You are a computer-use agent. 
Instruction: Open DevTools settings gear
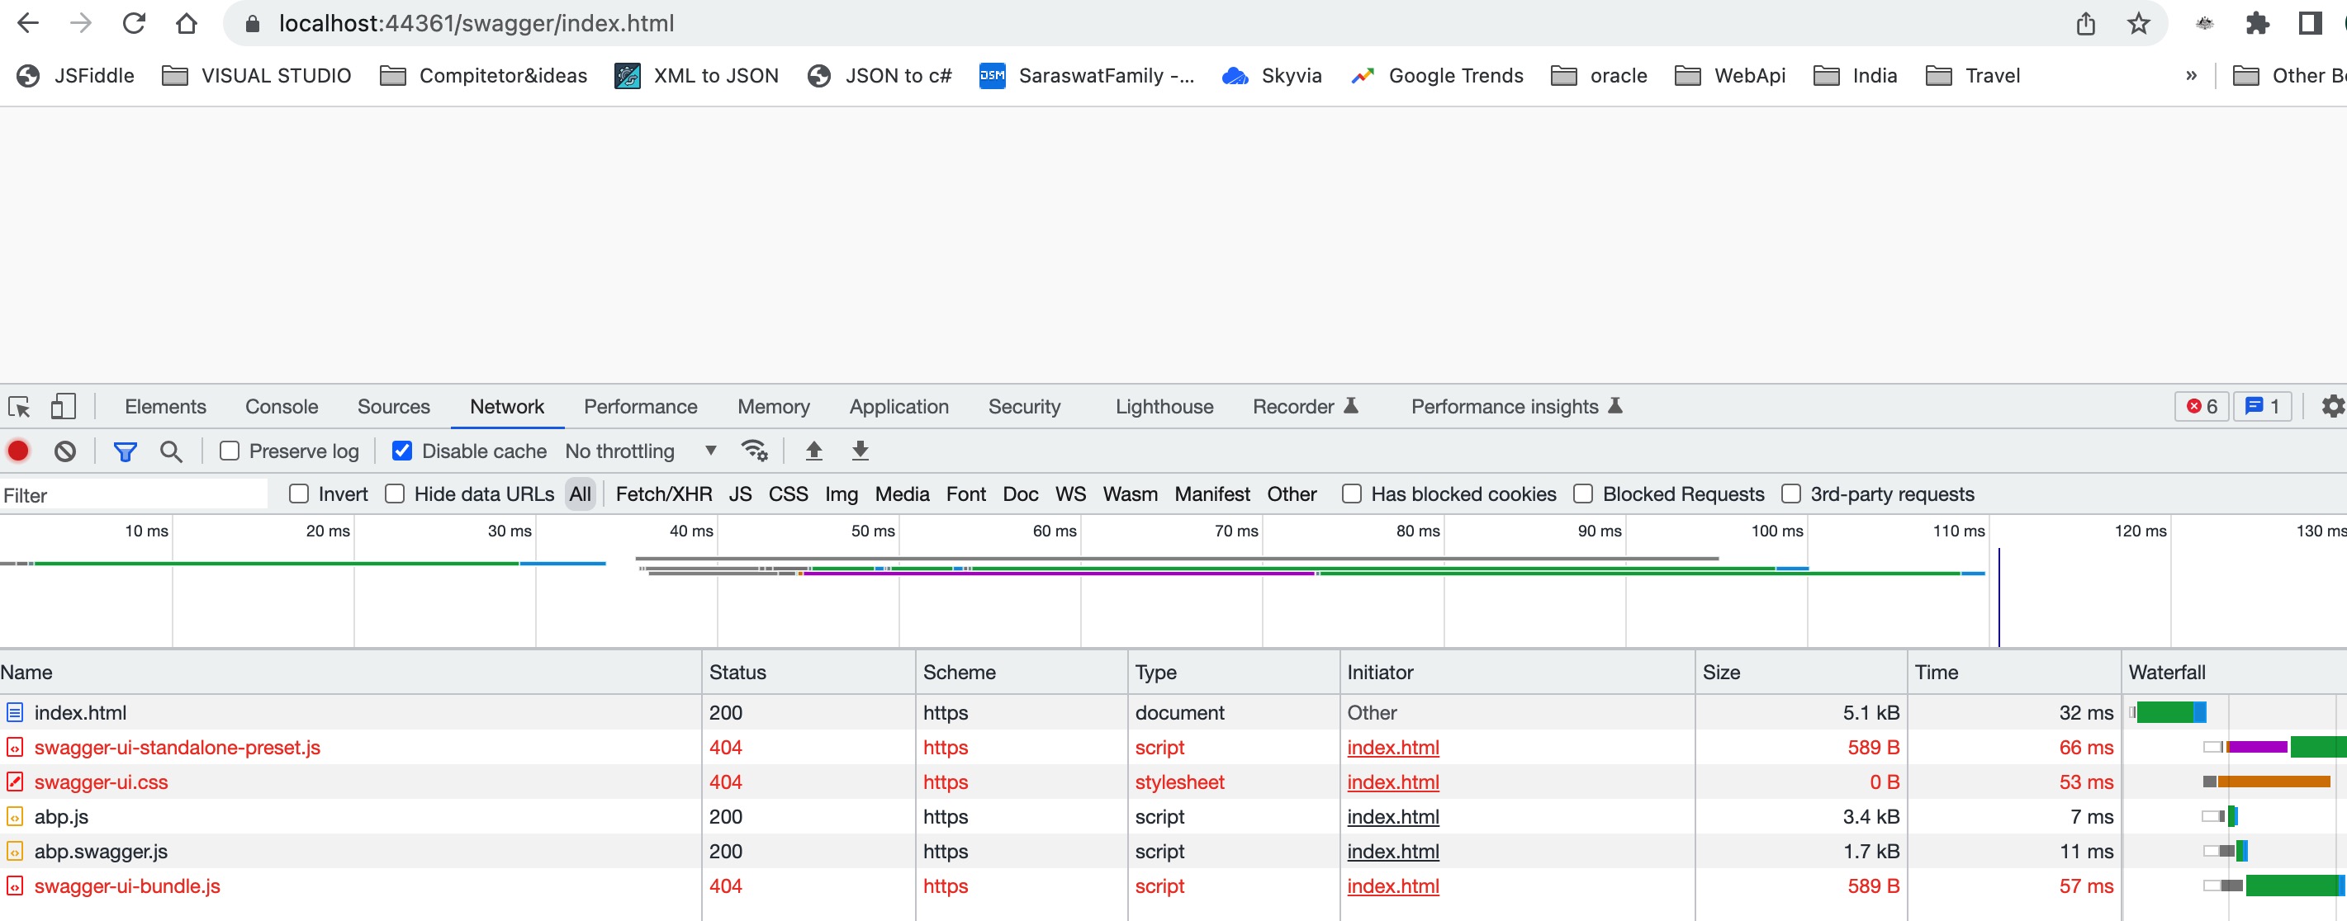tap(2332, 407)
